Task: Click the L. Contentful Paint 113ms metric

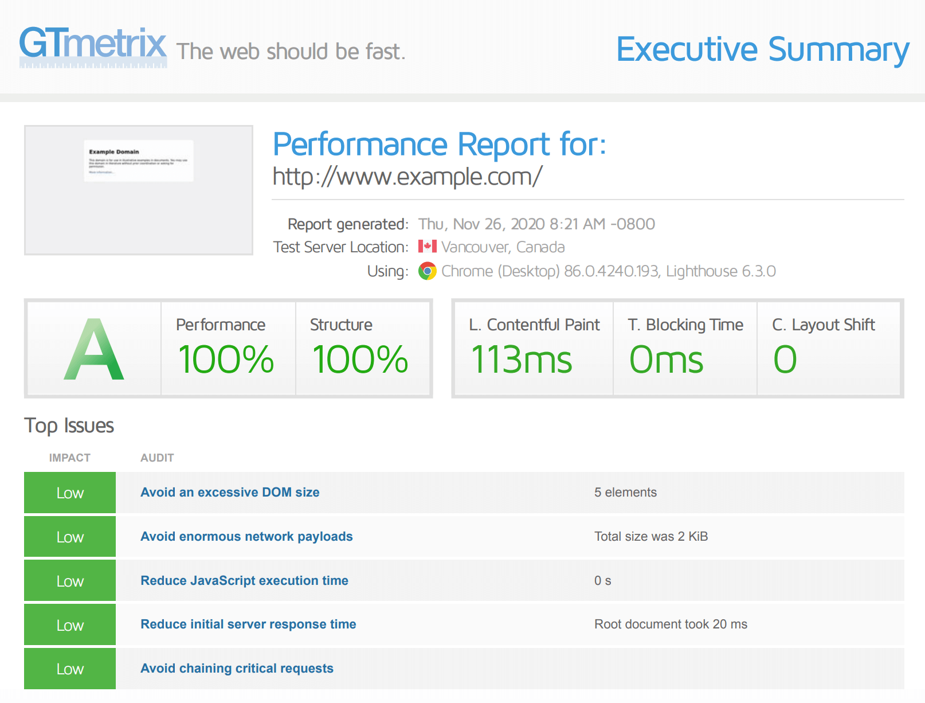Action: [x=522, y=360]
